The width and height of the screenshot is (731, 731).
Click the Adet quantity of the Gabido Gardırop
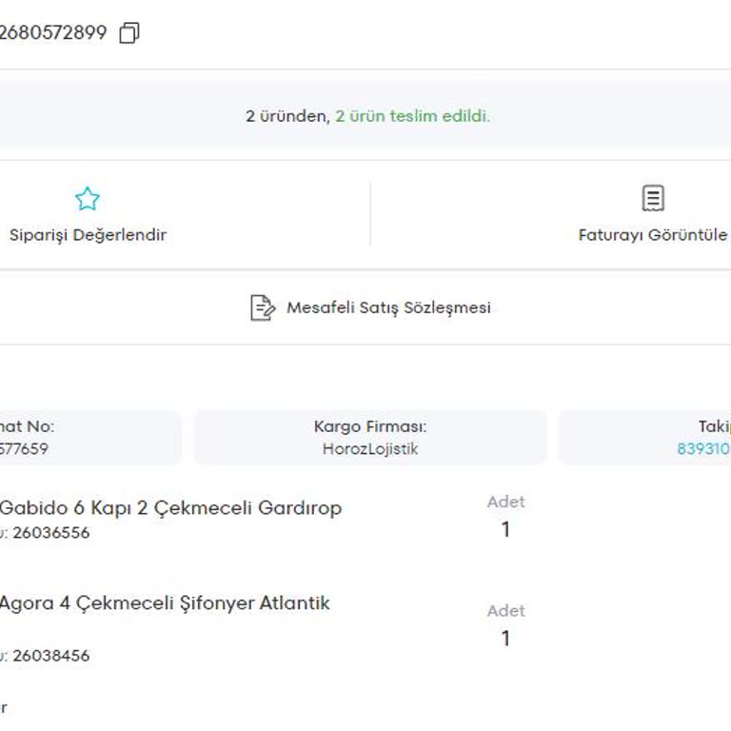[505, 529]
